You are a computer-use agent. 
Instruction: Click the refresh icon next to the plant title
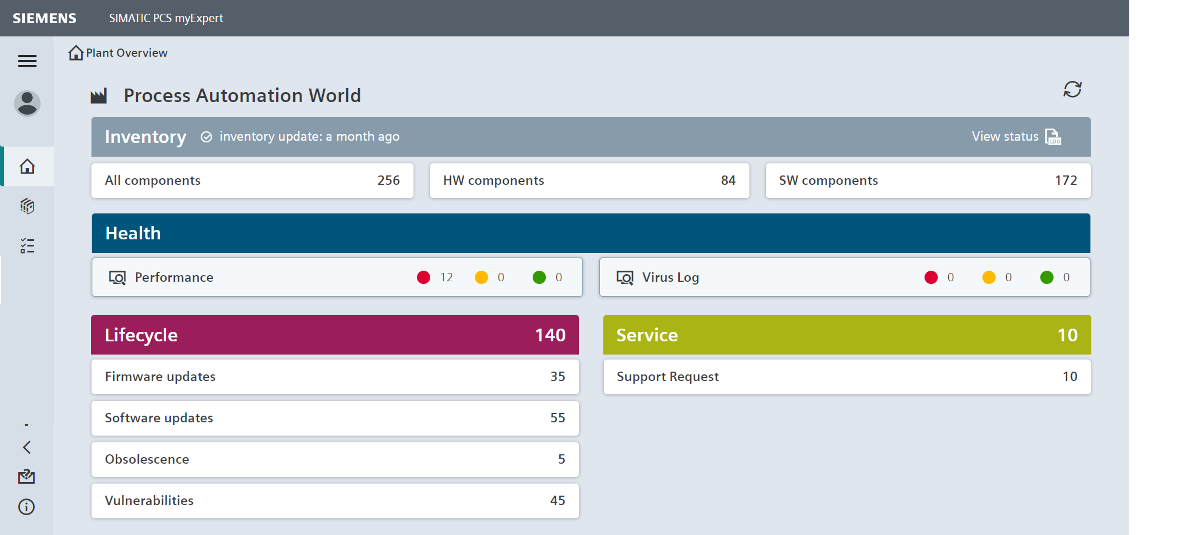(x=1072, y=89)
